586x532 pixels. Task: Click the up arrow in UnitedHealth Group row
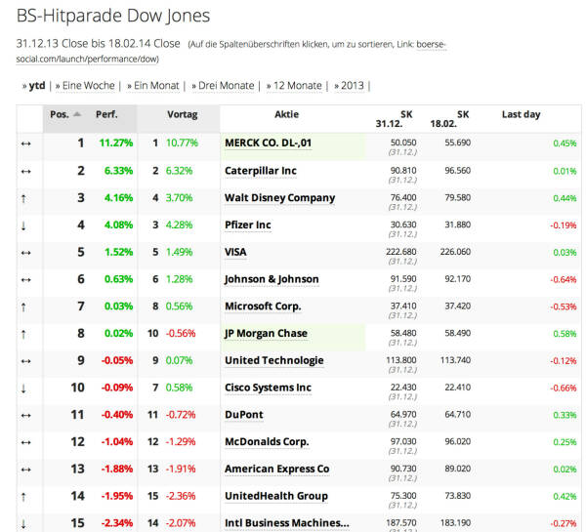pos(24,497)
